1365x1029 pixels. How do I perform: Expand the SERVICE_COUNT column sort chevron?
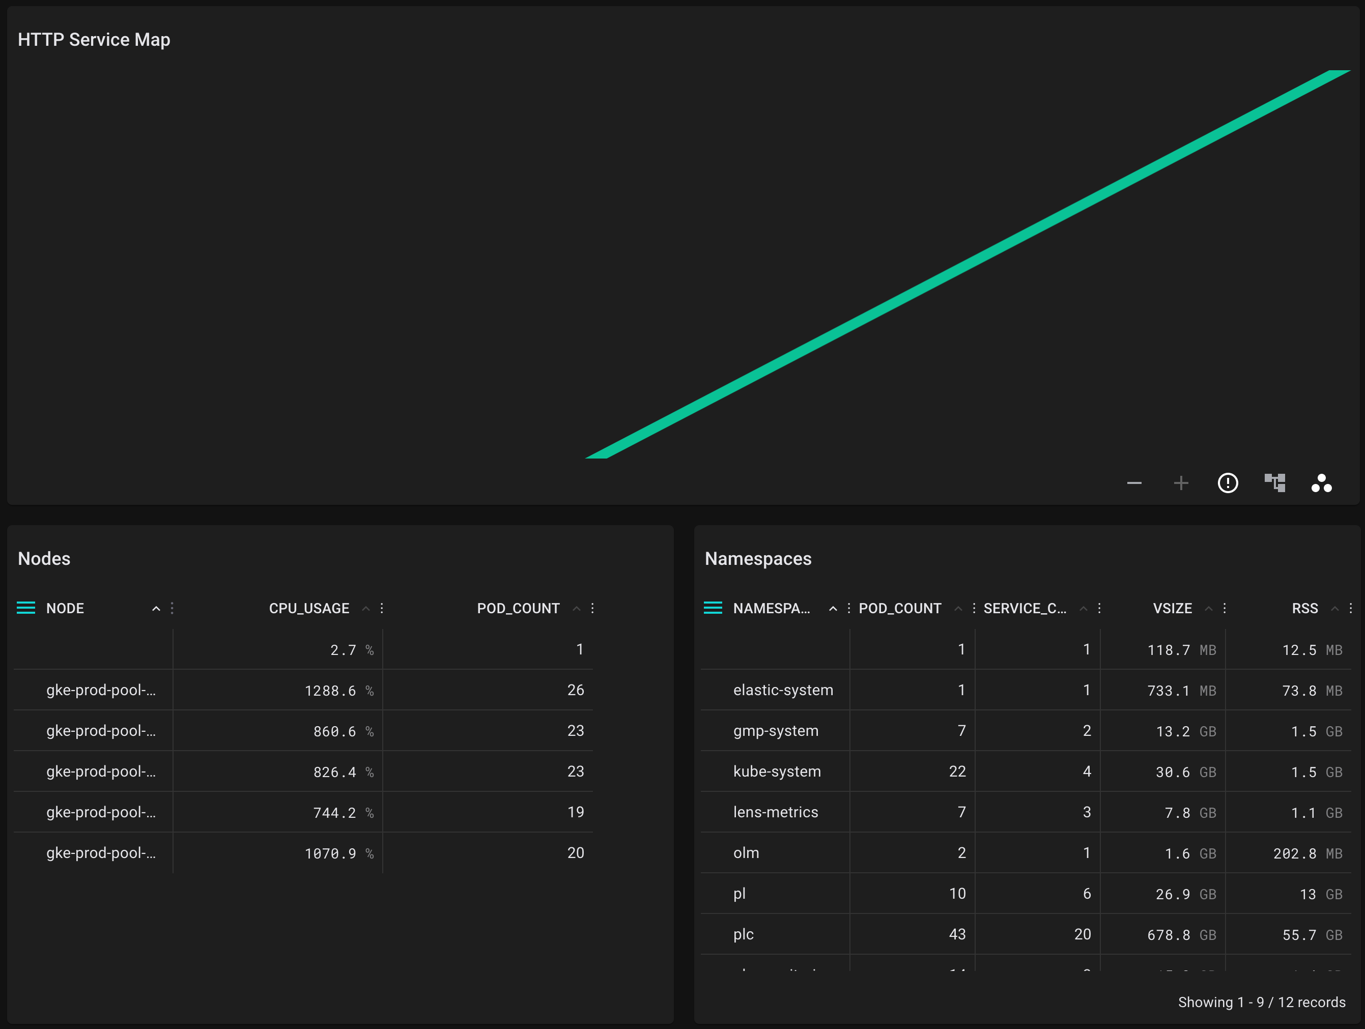point(1083,608)
